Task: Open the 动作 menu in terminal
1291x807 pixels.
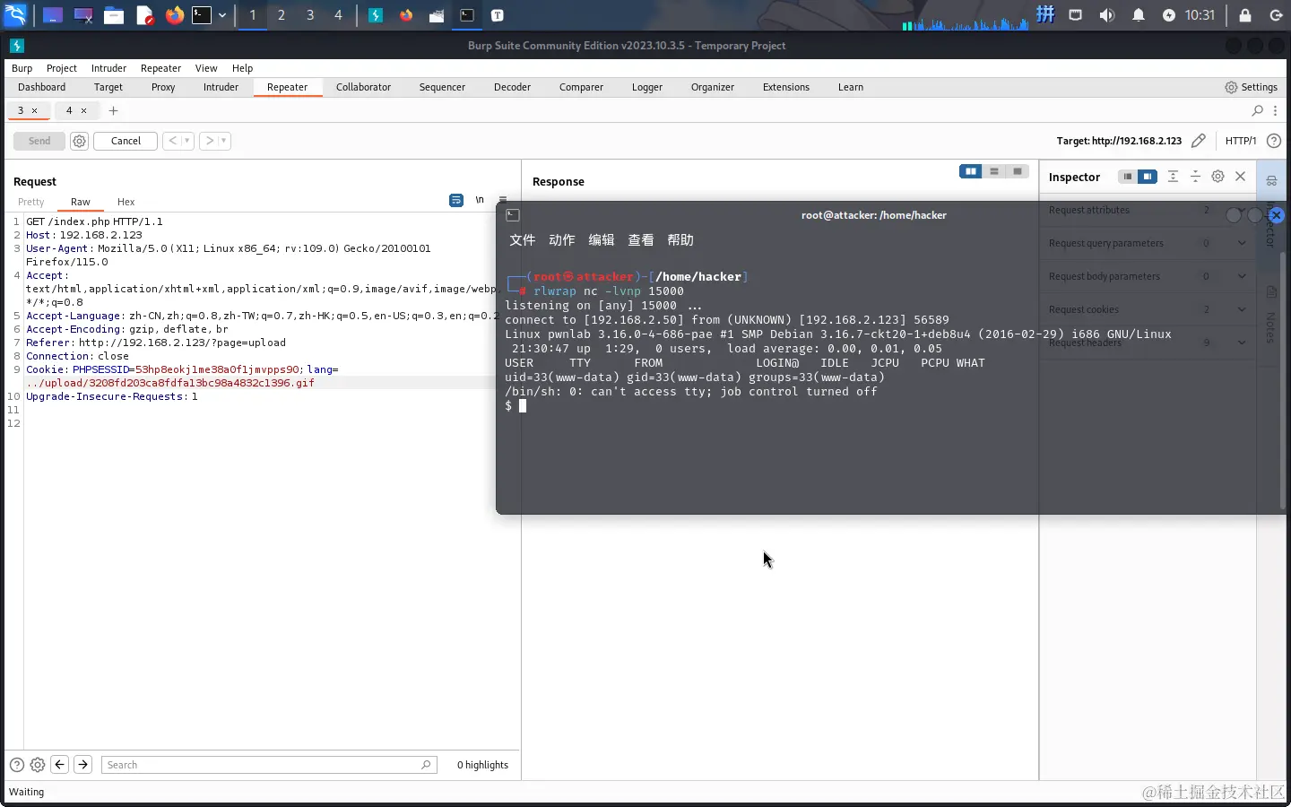Action: click(562, 240)
